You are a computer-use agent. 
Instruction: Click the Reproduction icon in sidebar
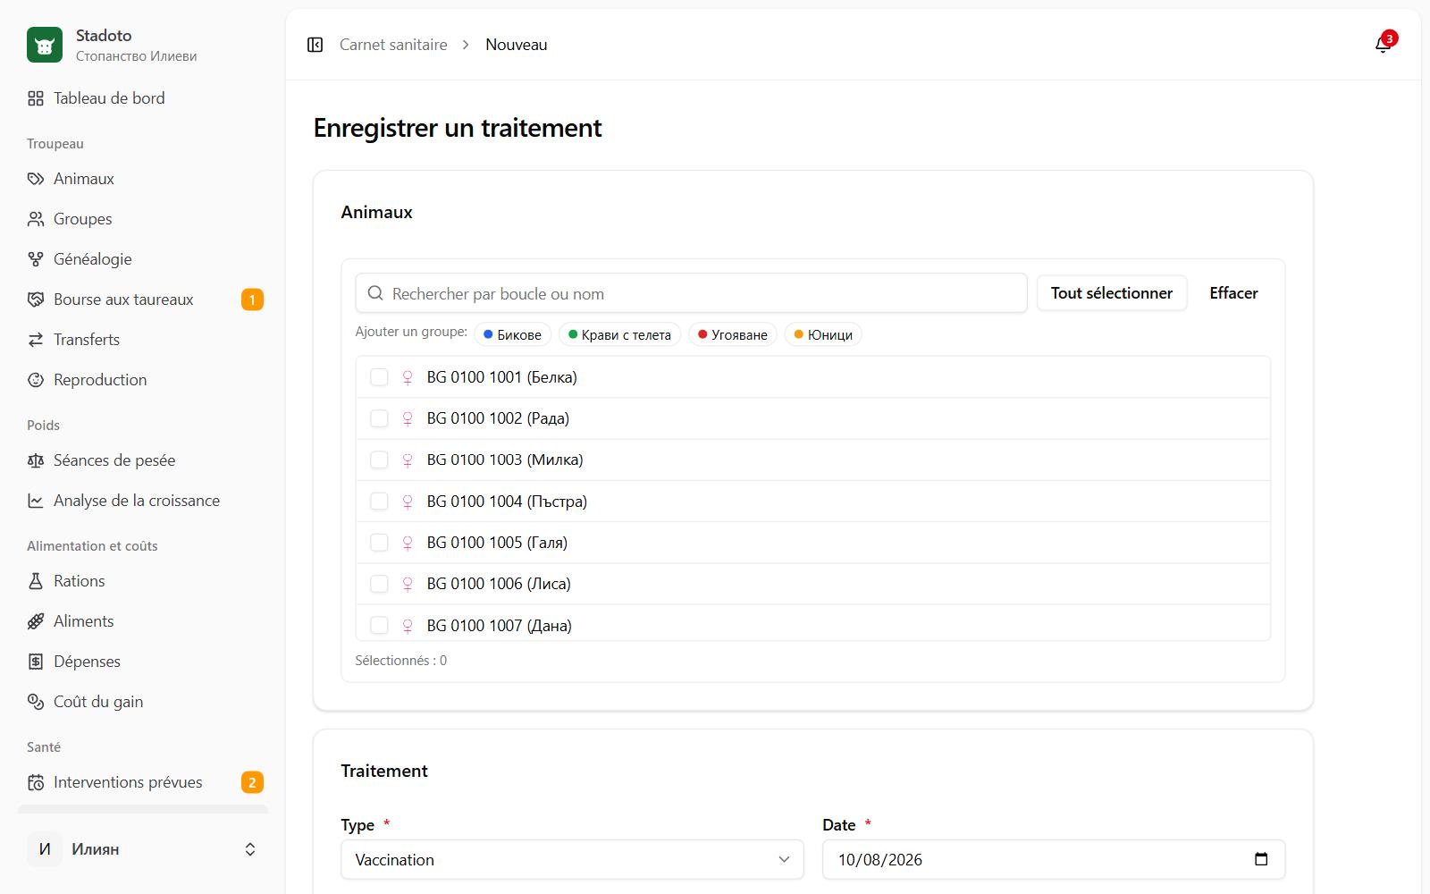[x=36, y=380]
